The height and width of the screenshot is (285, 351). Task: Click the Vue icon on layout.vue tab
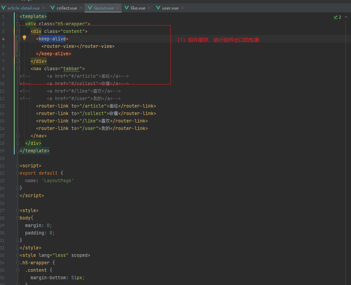point(90,8)
